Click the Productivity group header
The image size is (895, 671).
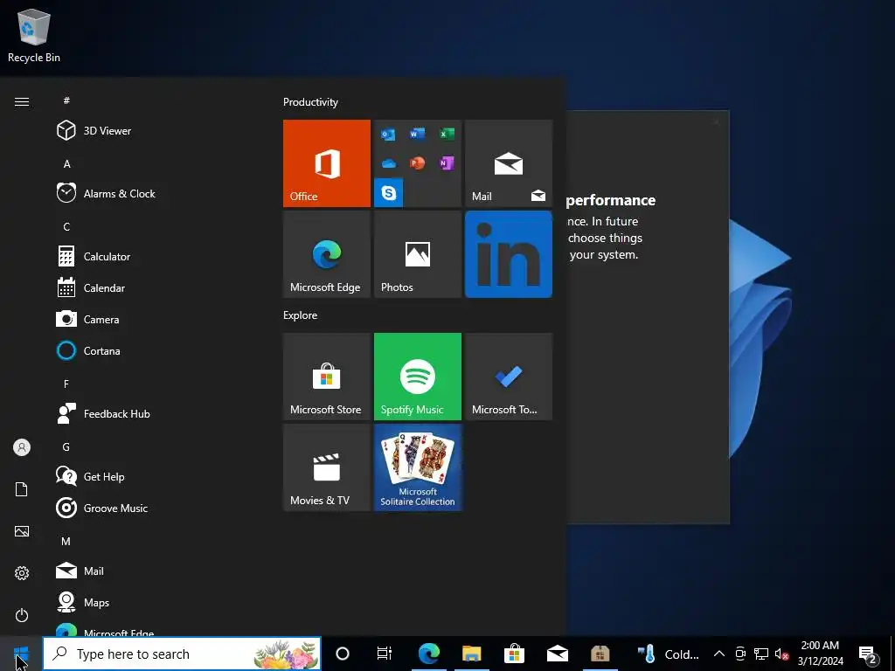(310, 102)
